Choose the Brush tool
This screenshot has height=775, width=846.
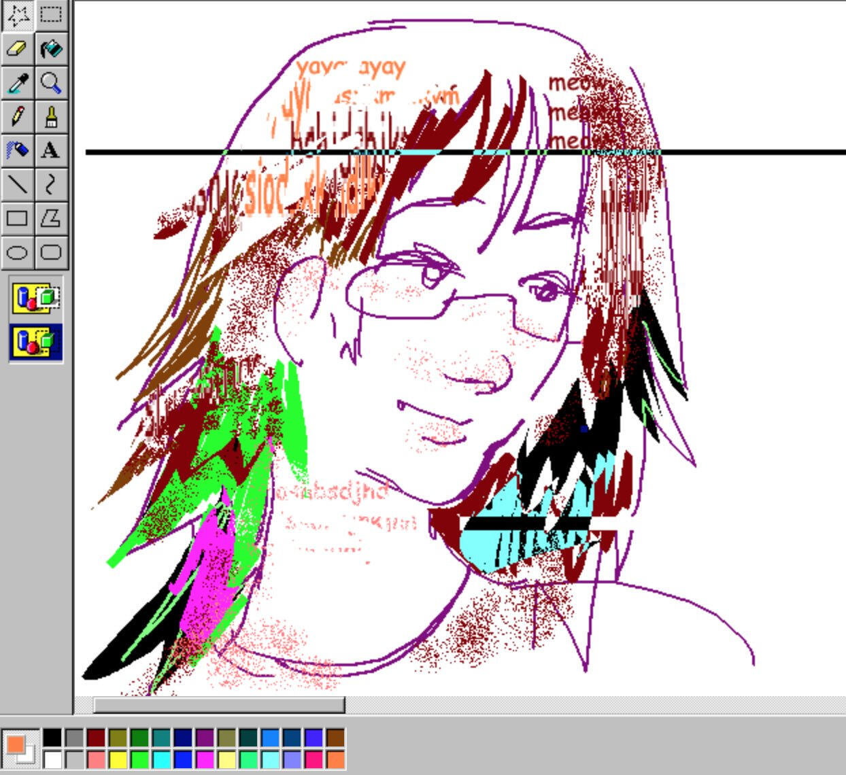[x=51, y=117]
